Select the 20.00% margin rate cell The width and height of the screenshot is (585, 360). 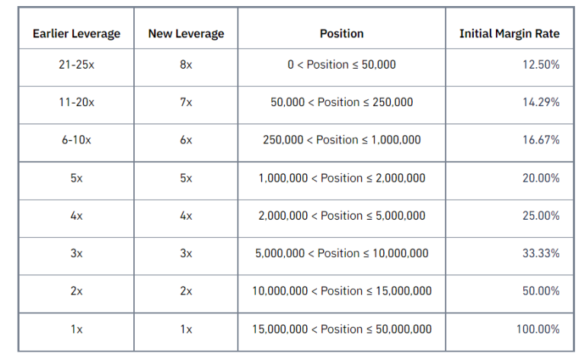541,178
